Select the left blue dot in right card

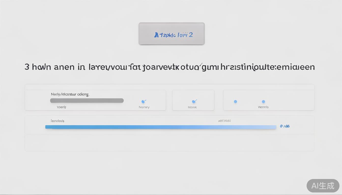point(235,102)
